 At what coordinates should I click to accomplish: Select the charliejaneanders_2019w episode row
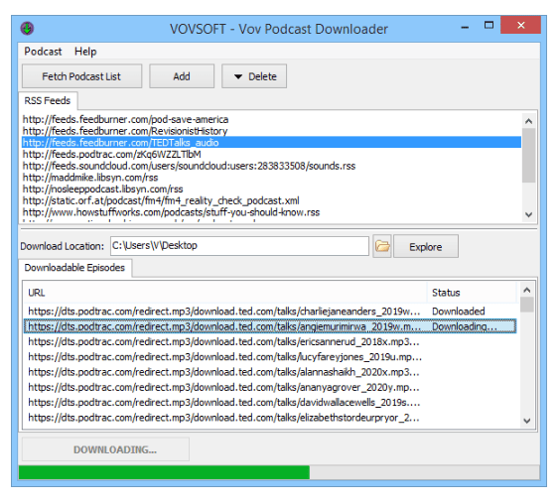coord(270,312)
